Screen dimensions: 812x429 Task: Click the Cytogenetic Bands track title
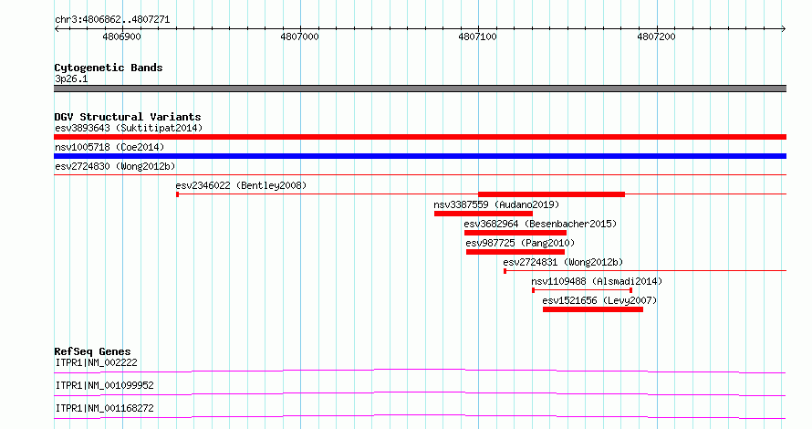click(109, 68)
